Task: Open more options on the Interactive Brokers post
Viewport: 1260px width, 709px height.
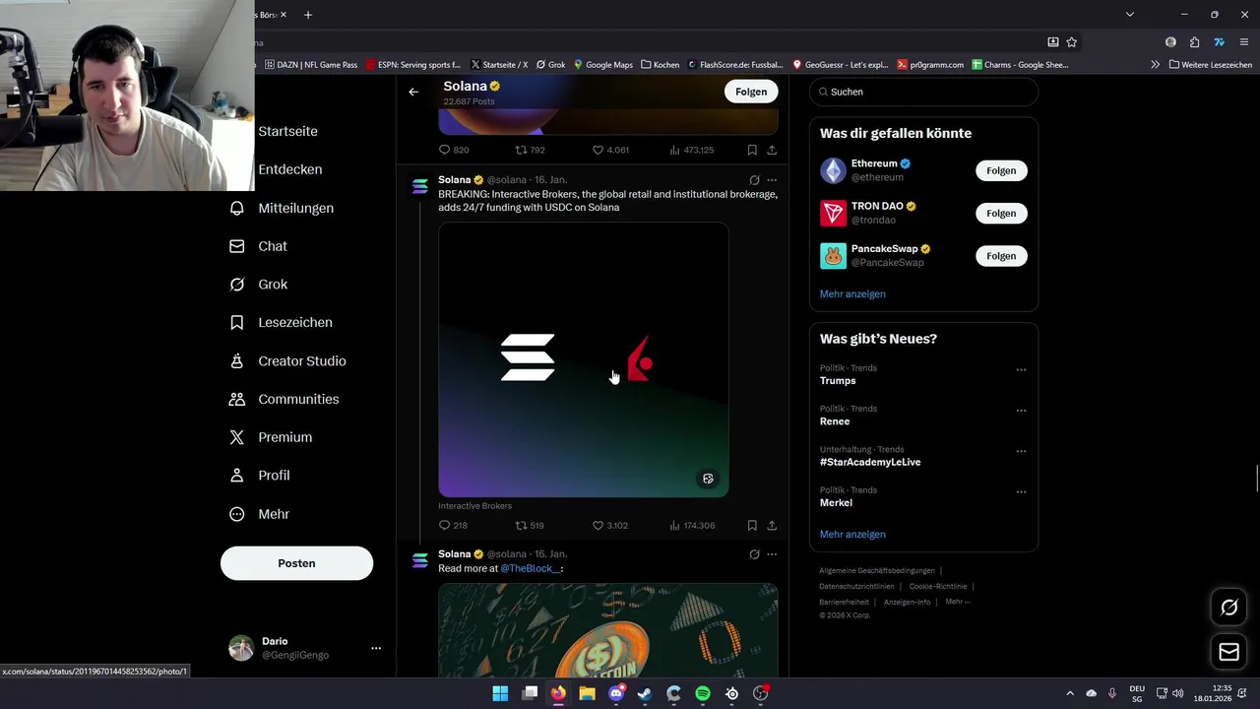Action: pyautogui.click(x=772, y=180)
